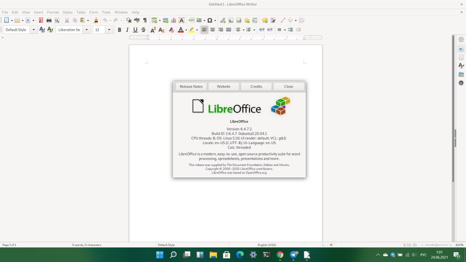The width and height of the screenshot is (466, 262).
Task: Click the New document icon
Action: 7,20
